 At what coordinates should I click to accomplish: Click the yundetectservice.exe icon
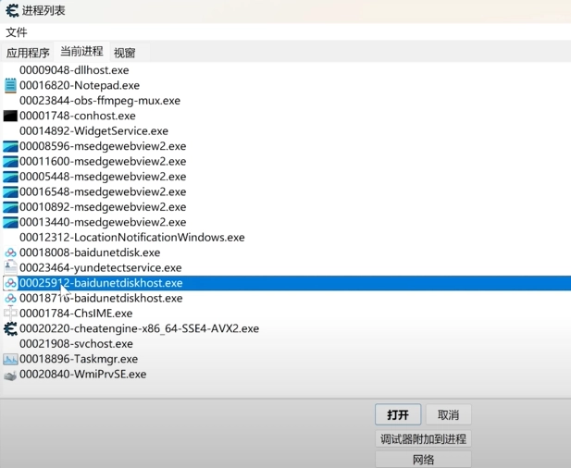pos(10,267)
